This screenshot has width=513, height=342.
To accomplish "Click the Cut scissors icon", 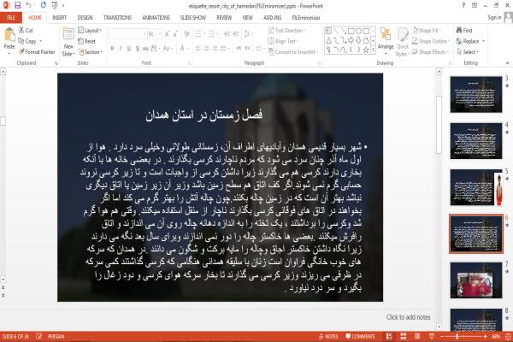I will point(21,30).
